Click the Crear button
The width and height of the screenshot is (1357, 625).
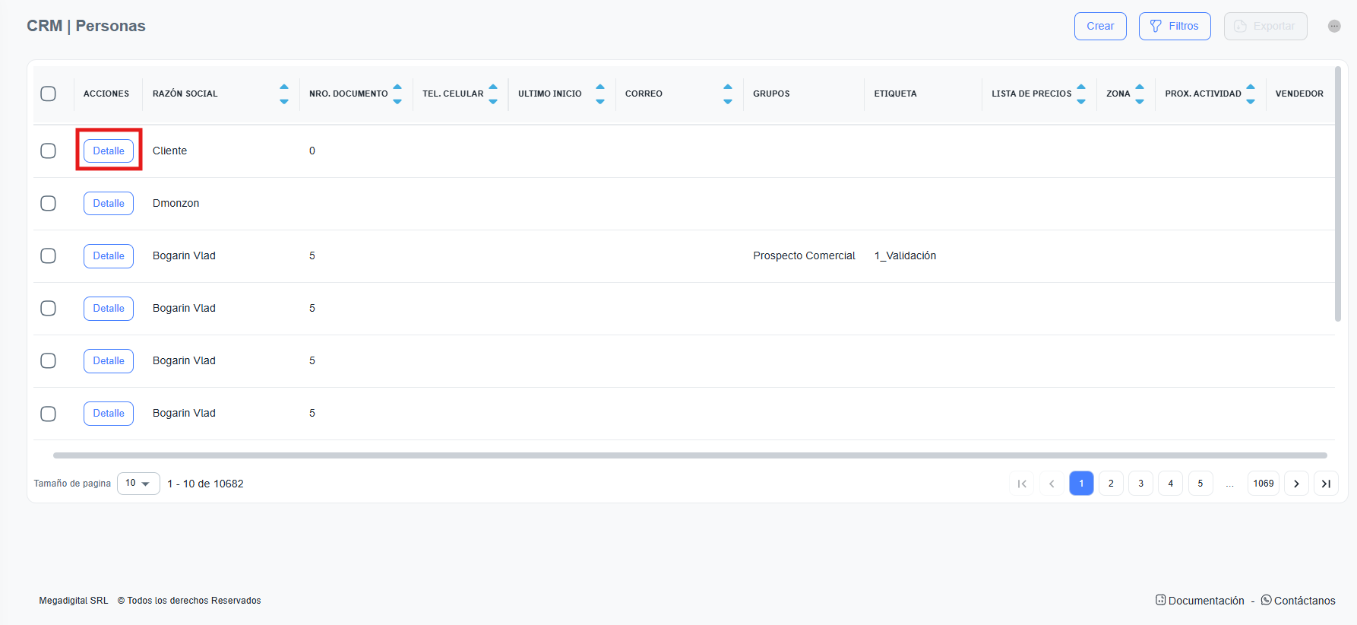click(1099, 26)
